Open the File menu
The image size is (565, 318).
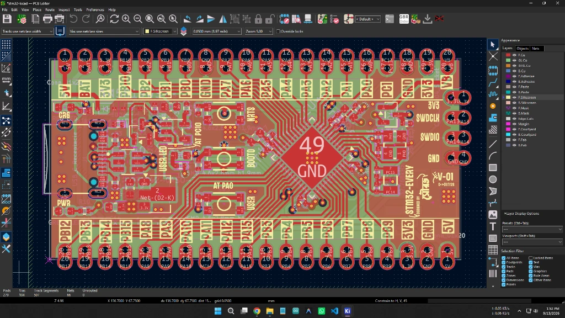point(4,10)
